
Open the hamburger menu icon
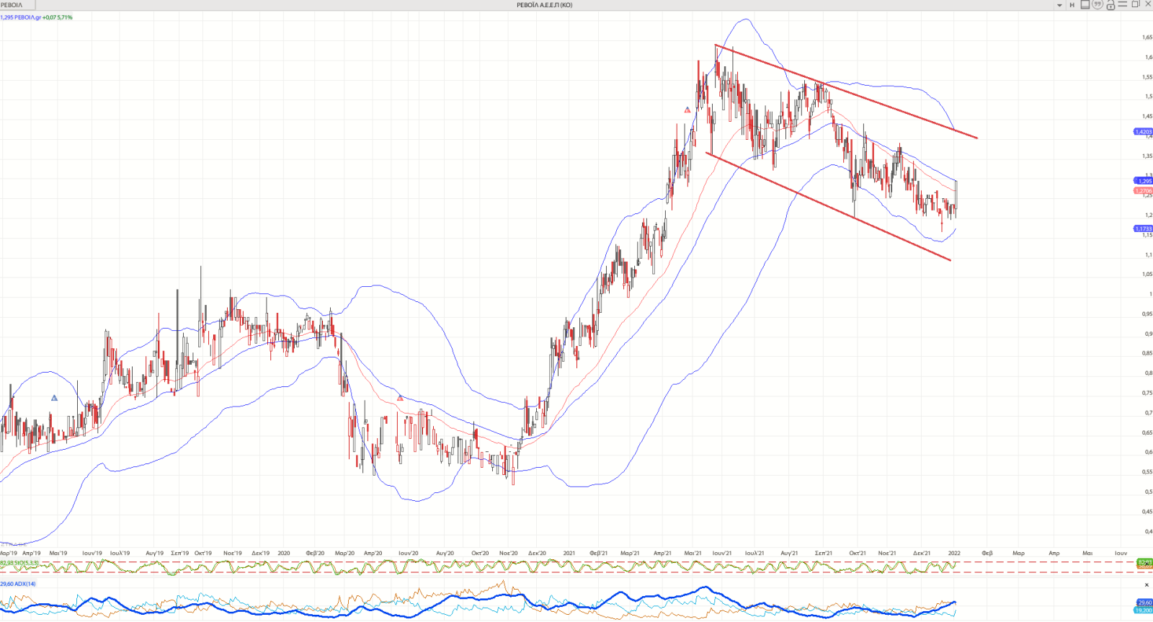click(x=1123, y=5)
